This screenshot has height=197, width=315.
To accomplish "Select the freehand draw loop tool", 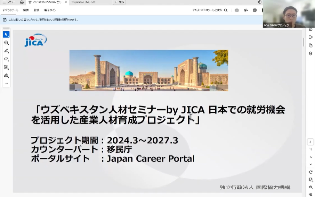I will pos(6,59).
